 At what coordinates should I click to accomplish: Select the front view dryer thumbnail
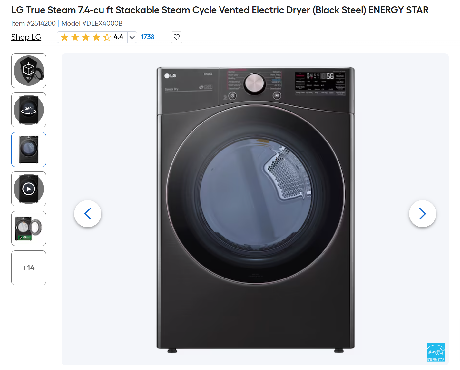pyautogui.click(x=29, y=150)
